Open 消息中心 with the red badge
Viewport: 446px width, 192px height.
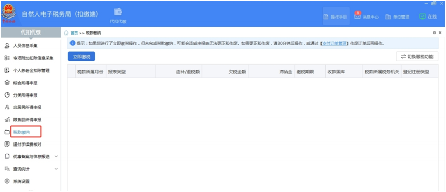pos(366,17)
